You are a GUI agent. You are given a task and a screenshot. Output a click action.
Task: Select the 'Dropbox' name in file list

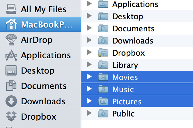point(129,53)
